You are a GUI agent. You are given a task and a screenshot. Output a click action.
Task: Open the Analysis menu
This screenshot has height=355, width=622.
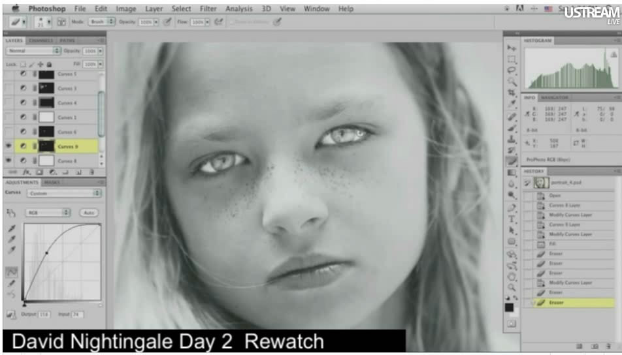point(239,8)
